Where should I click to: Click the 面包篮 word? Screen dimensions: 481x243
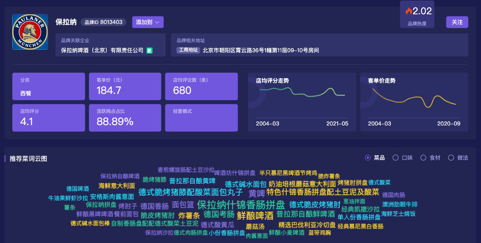[x=183, y=204]
